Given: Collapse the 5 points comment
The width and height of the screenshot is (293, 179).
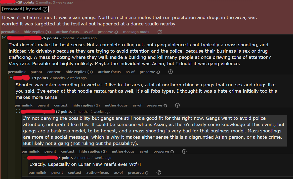Looking at the screenshot, I should 25,157.
